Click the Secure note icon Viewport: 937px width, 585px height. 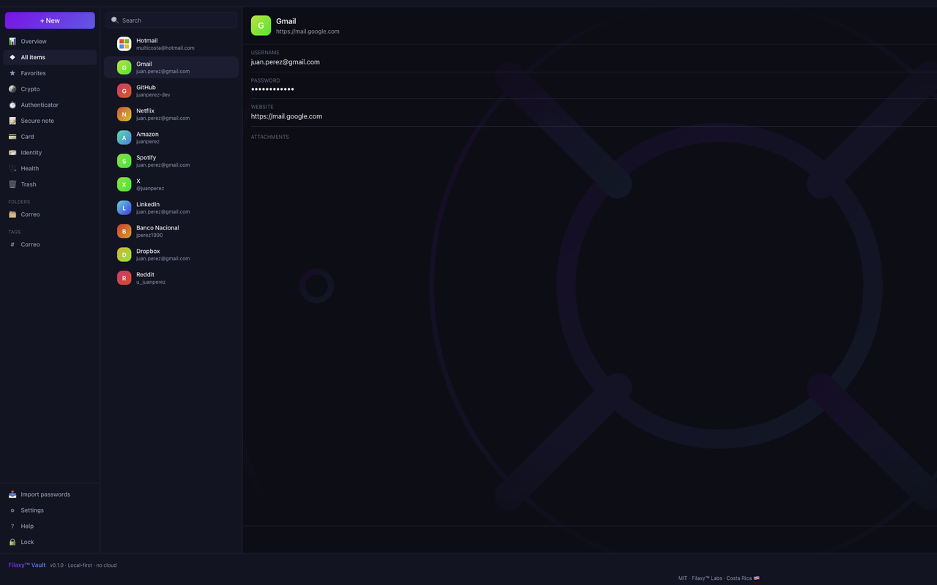[x=12, y=121]
